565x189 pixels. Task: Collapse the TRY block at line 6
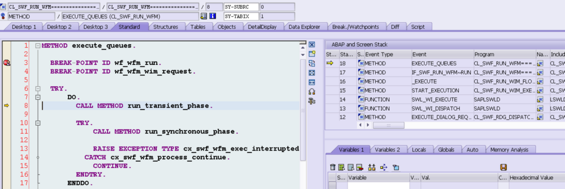[x=38, y=89]
